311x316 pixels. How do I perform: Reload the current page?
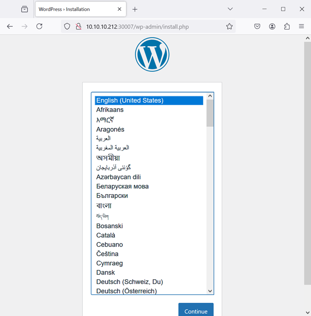point(40,26)
